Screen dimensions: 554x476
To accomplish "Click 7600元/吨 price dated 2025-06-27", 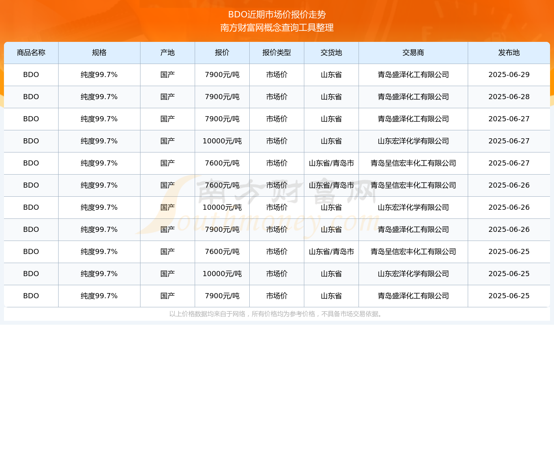I will pyautogui.click(x=222, y=163).
